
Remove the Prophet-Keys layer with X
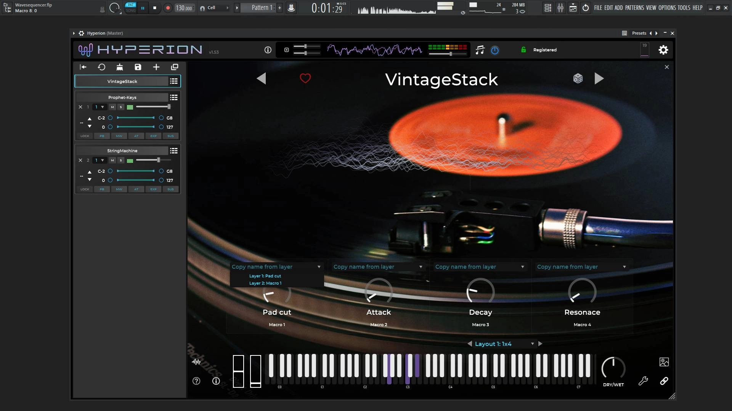coord(80,107)
